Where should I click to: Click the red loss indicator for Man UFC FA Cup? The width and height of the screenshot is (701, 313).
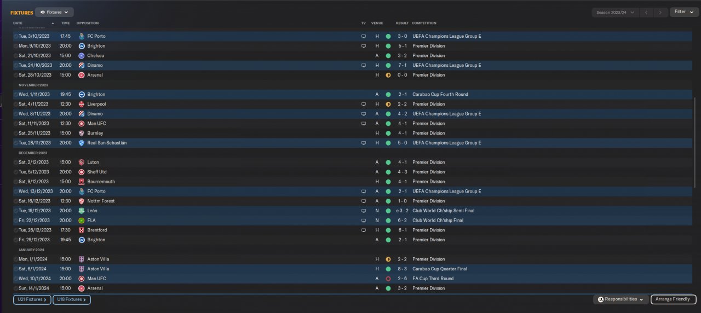tap(388, 279)
